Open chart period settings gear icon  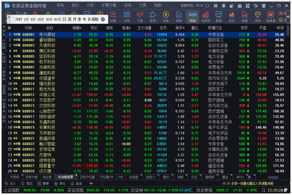[x=103, y=19]
